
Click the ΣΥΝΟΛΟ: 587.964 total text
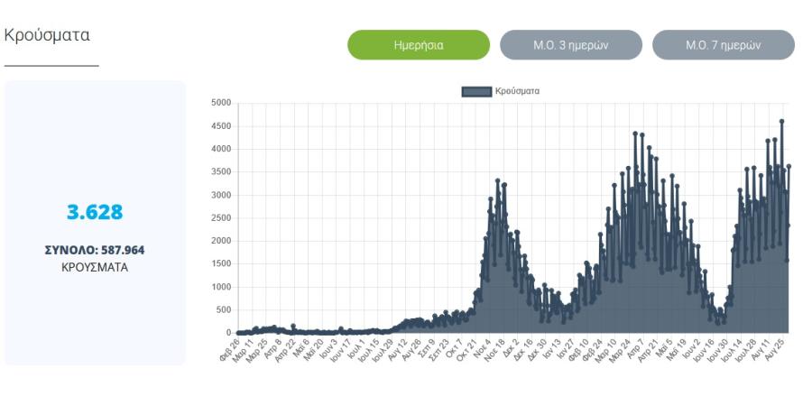point(95,251)
